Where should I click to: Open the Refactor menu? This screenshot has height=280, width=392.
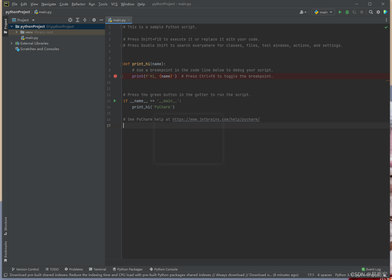[78, 4]
